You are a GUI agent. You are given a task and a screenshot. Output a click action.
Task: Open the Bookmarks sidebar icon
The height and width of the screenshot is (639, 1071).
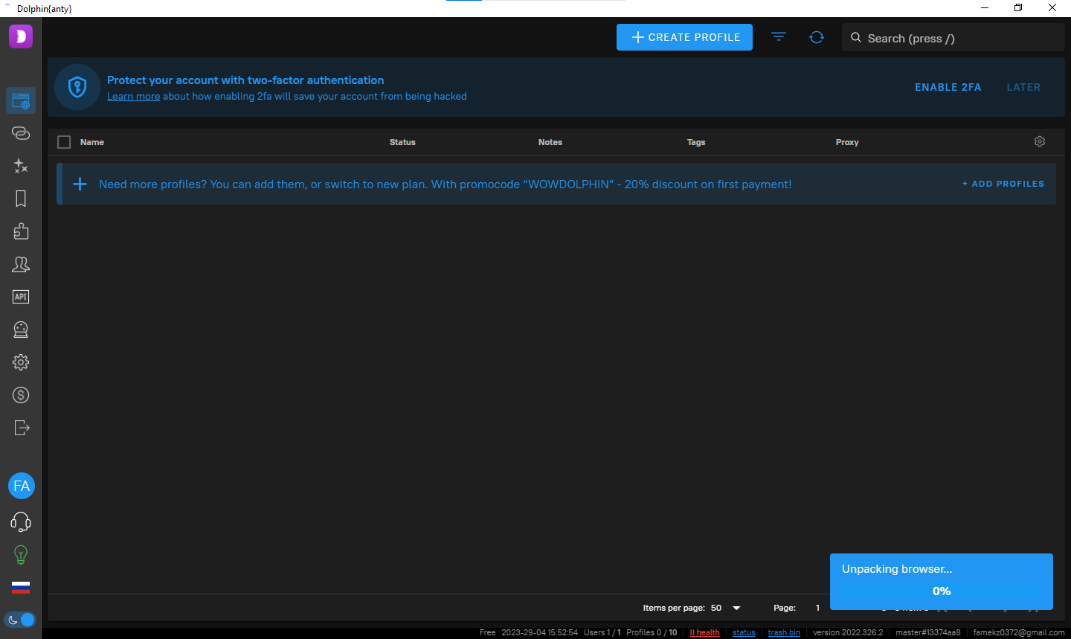[x=21, y=199]
